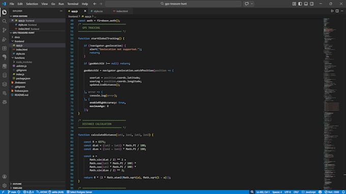The width and height of the screenshot is (346, 194).
Task: Open the Go menu
Action: [x=53, y=4]
